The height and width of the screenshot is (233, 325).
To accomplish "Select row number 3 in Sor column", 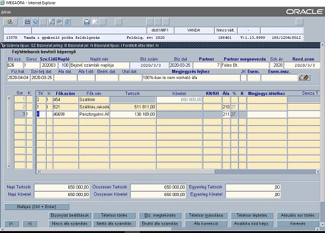I will click(x=20, y=114).
